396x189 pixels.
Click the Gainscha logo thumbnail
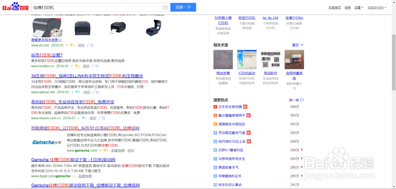tap(47, 142)
